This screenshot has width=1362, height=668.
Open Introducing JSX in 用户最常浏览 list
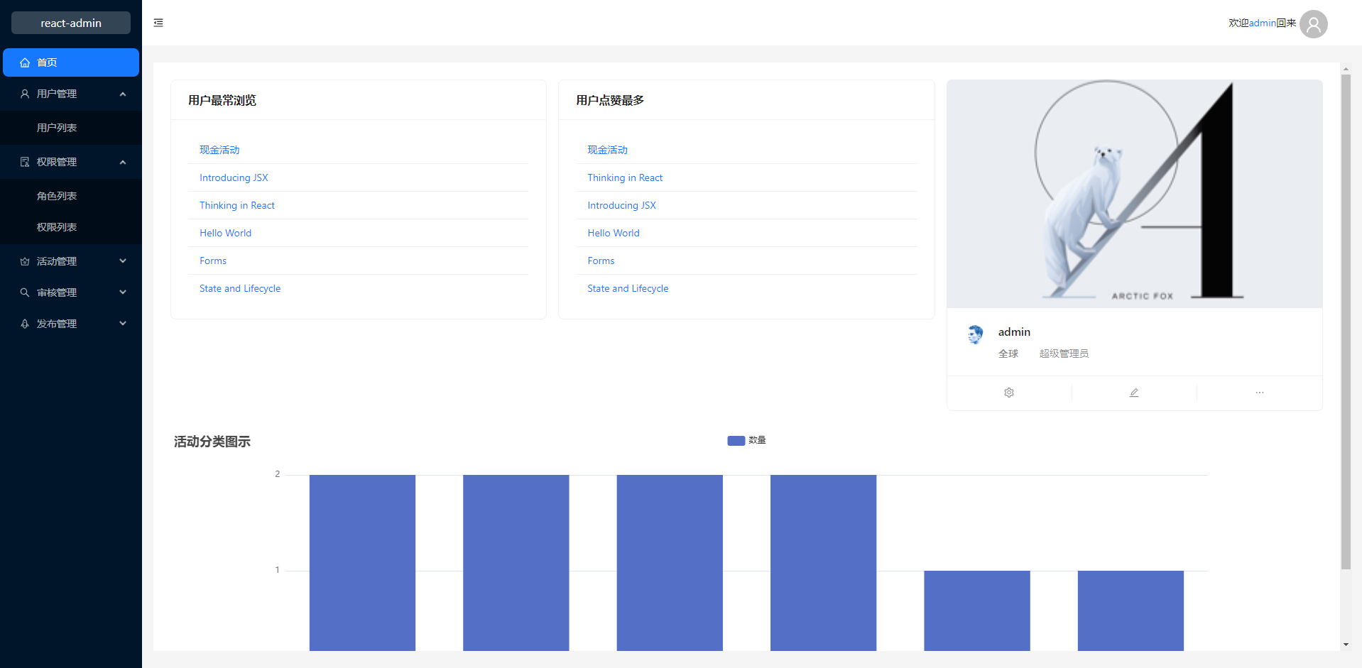[x=234, y=177]
